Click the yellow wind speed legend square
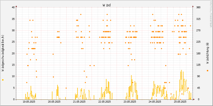This screenshot has height=106, width=213. point(3,80)
